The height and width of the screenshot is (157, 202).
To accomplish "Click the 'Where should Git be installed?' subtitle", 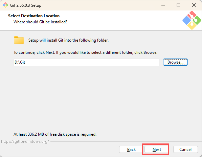I will 41,22.
